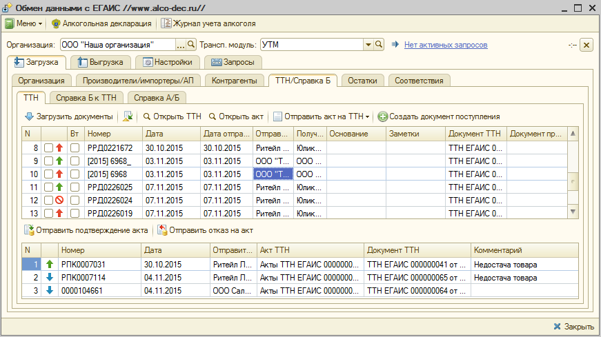Click the green plus Создать документ поступления
The width and height of the screenshot is (601, 337).
click(x=382, y=116)
